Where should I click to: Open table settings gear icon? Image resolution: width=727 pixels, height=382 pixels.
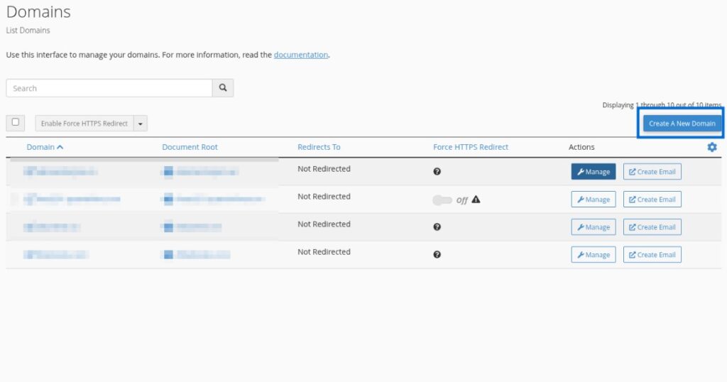click(x=711, y=147)
